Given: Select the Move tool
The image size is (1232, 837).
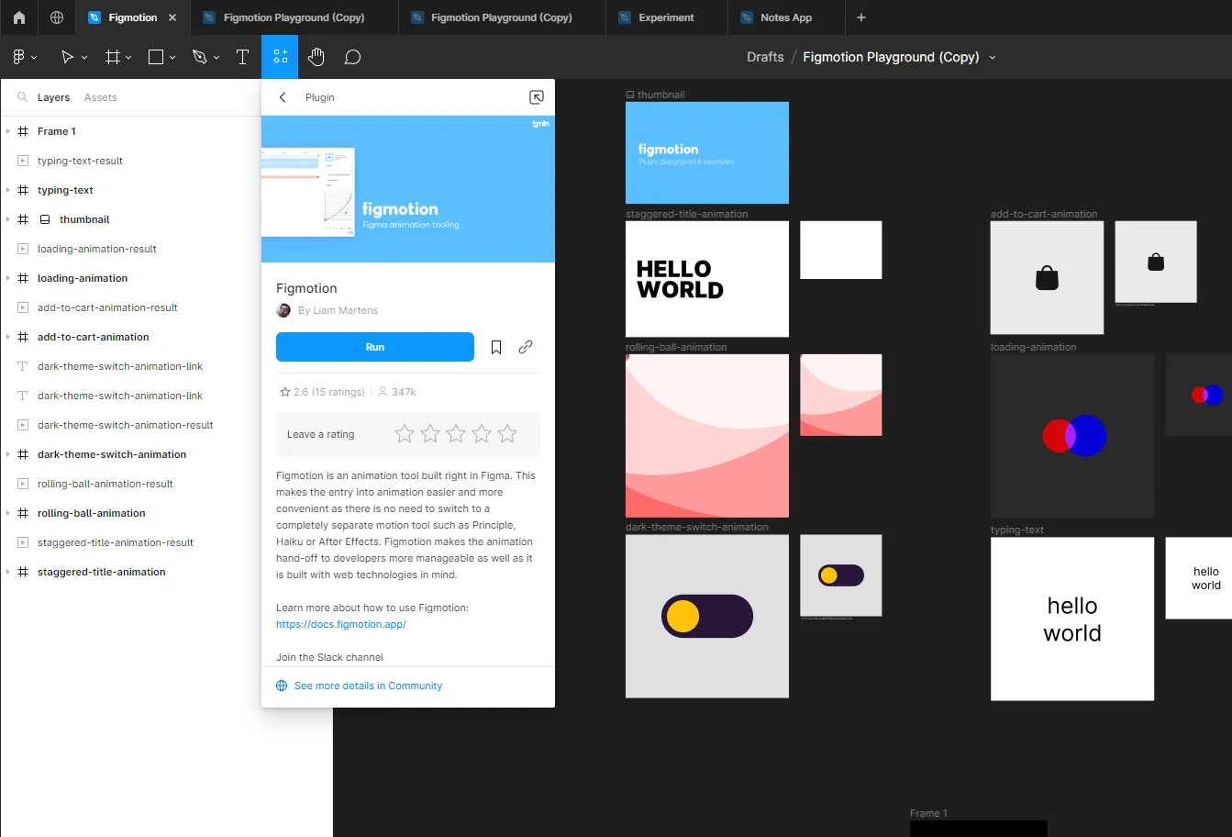Looking at the screenshot, I should pos(67,57).
